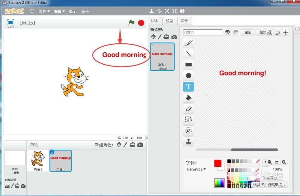Click the globe language icon

coord(32,11)
